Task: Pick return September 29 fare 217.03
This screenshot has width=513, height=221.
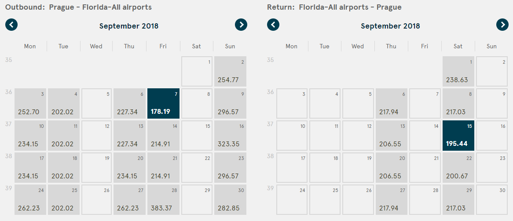Action: (458, 200)
